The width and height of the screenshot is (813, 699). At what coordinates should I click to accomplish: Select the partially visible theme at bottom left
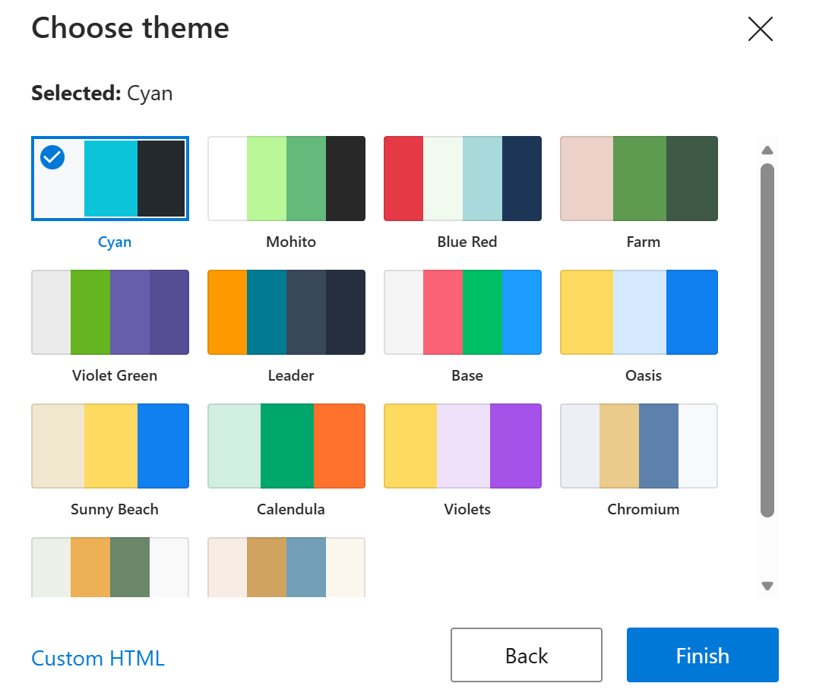[x=110, y=568]
